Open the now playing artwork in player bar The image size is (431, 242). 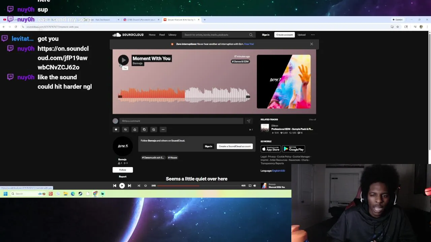click(264, 186)
